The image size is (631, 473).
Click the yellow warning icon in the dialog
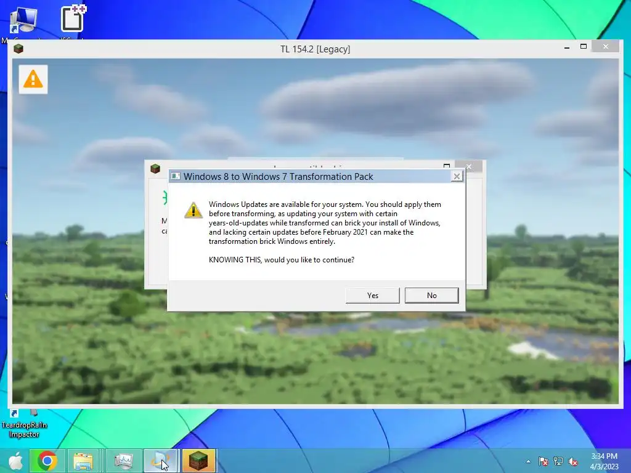(193, 210)
